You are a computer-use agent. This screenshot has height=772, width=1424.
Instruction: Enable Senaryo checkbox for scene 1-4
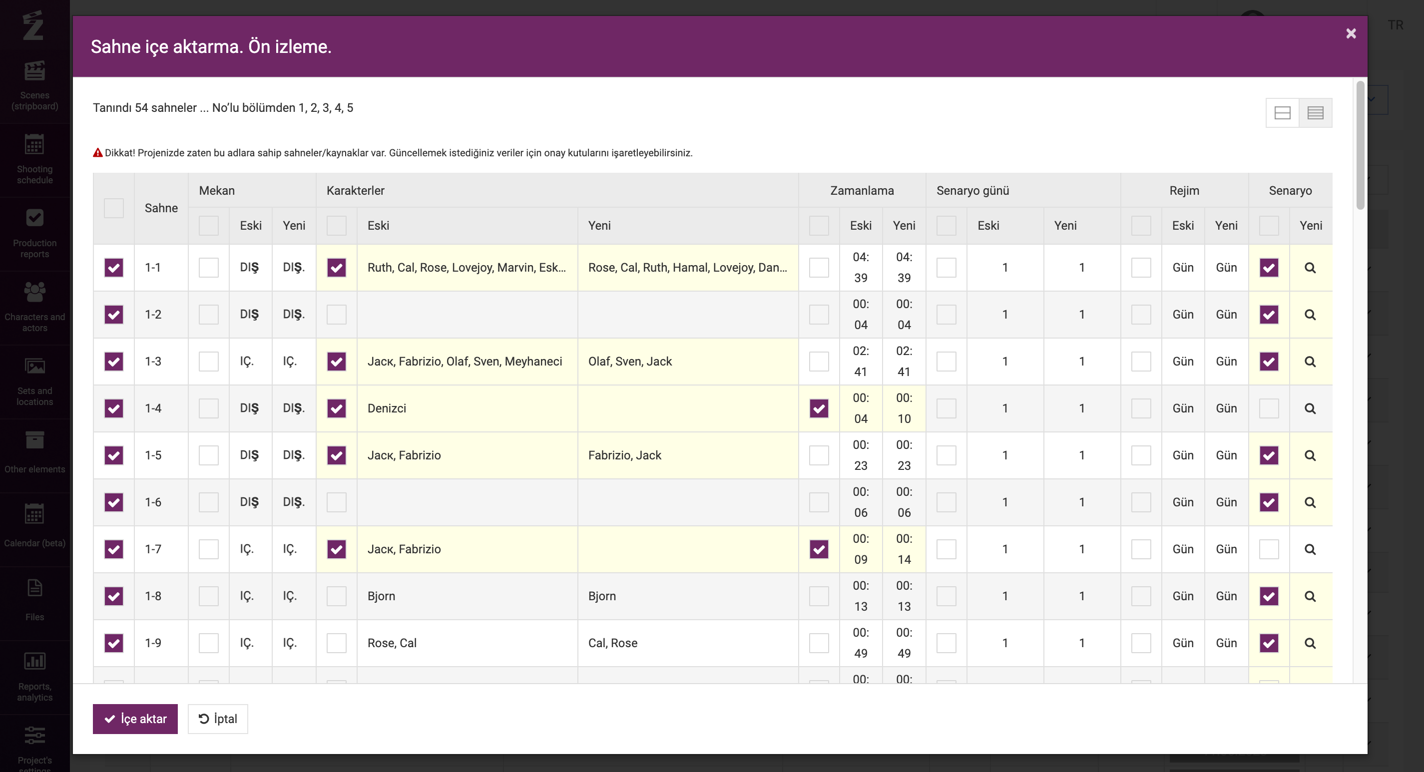(1269, 408)
